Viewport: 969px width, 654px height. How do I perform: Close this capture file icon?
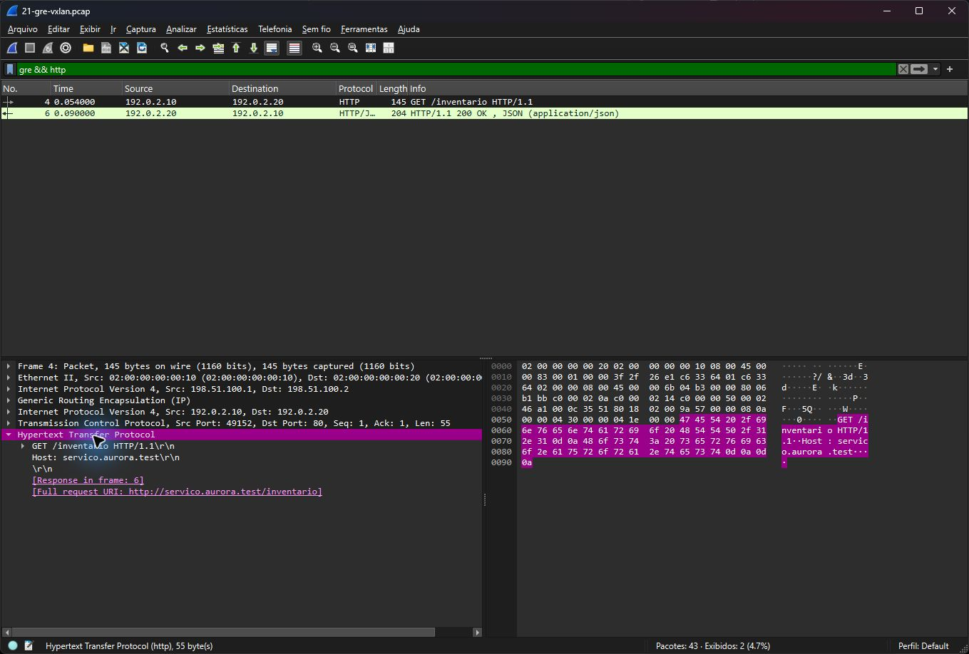[124, 48]
